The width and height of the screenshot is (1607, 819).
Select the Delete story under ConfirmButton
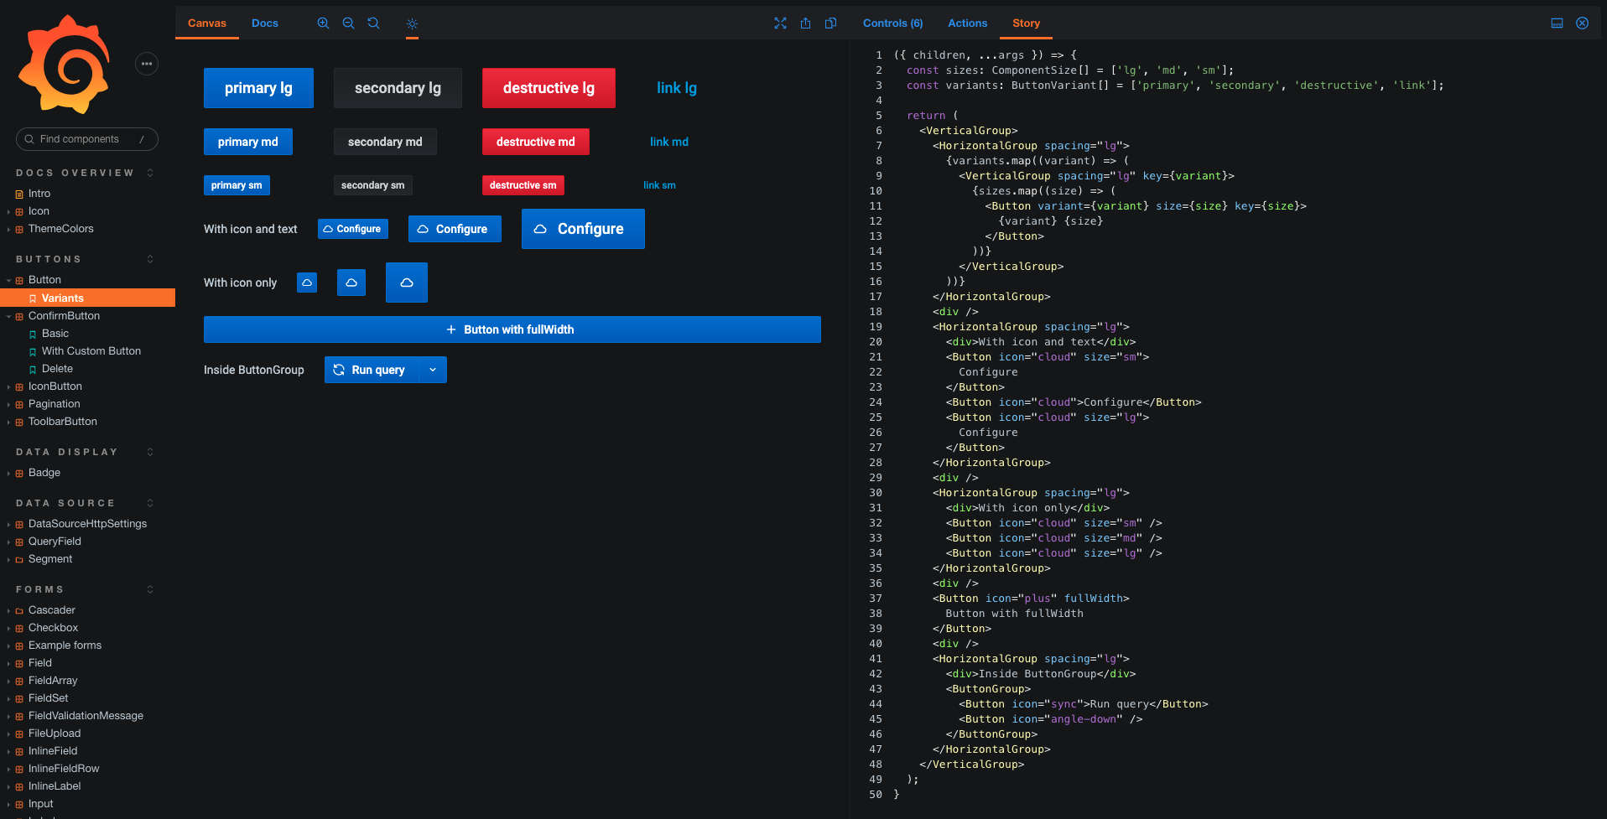tap(57, 368)
